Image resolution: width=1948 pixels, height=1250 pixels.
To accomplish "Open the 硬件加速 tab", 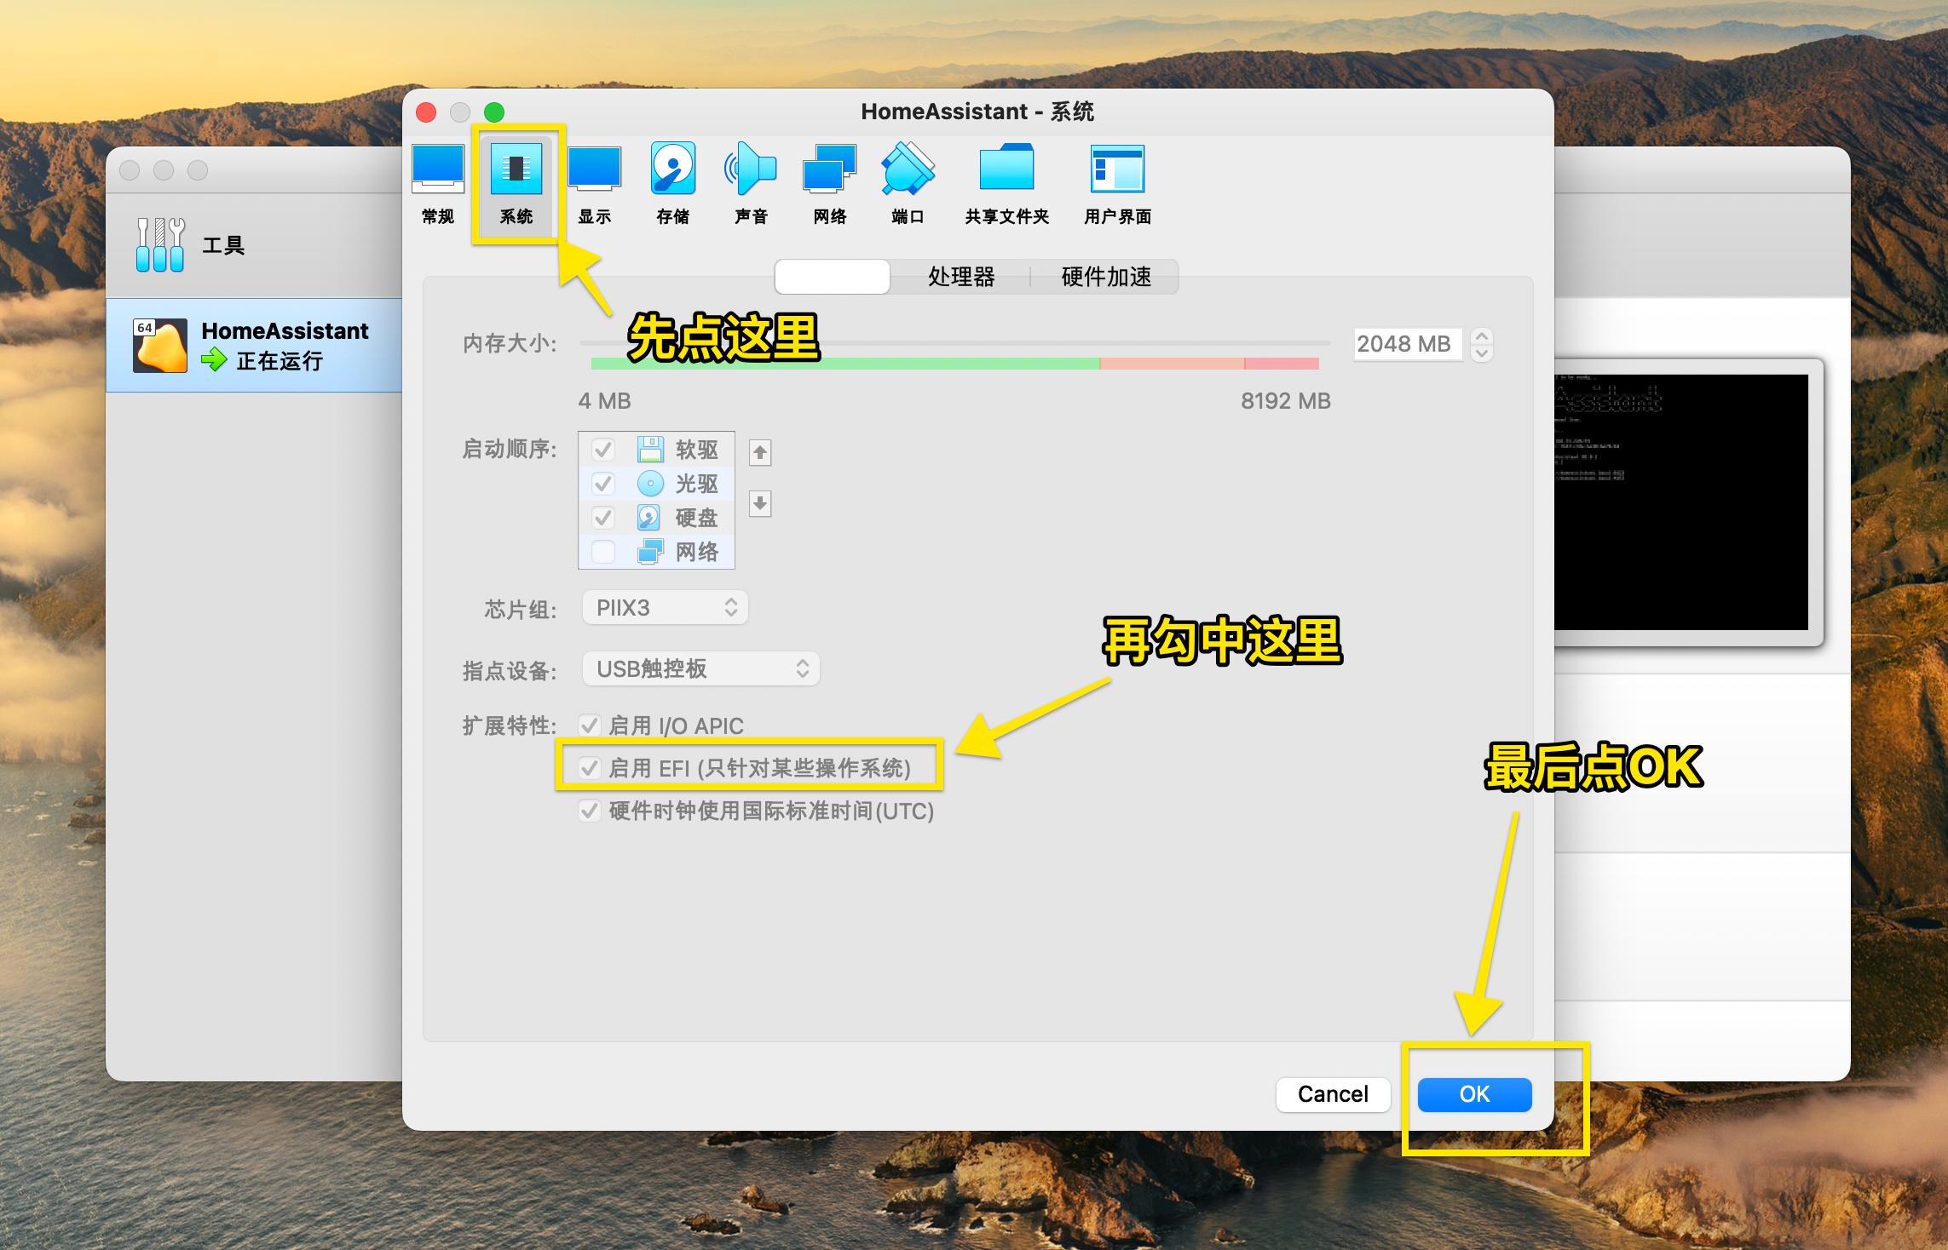I will click(x=1105, y=277).
